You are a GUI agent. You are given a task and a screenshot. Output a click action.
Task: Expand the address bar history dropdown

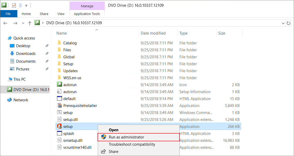coord(283,23)
